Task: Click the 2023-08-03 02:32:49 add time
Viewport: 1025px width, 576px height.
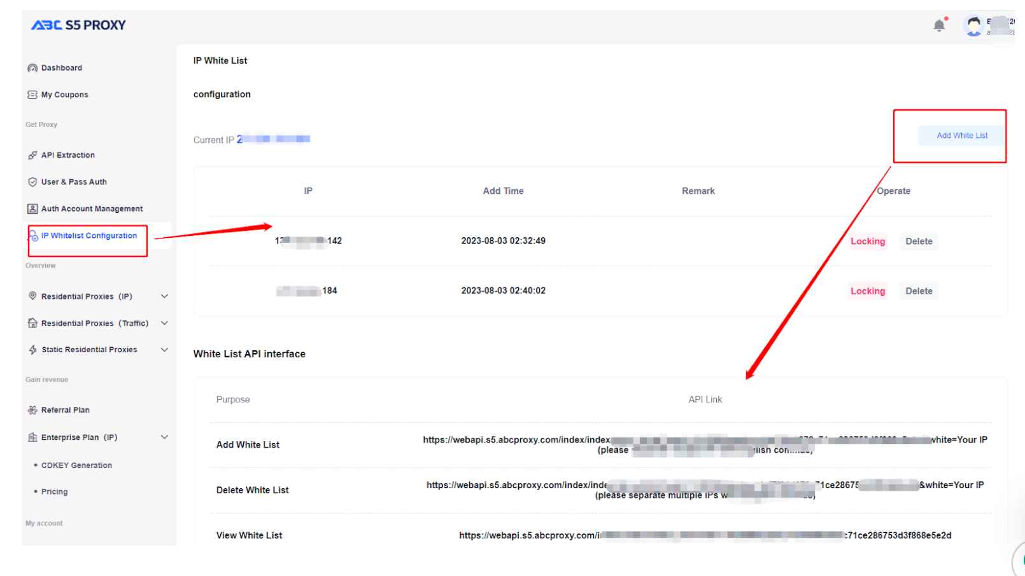Action: (503, 241)
